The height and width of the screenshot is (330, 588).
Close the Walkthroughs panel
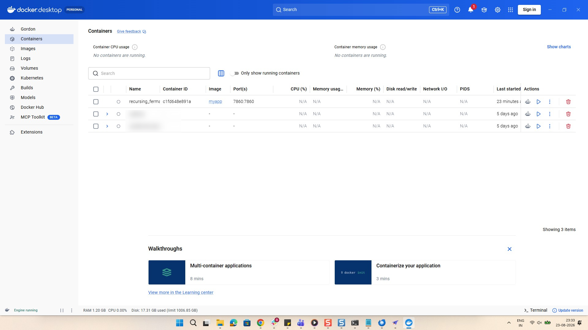click(x=510, y=249)
